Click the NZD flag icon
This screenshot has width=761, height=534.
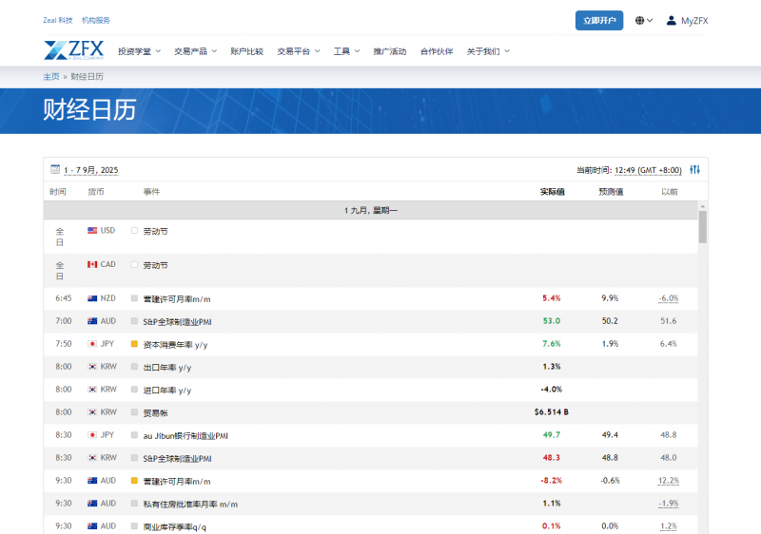coord(92,298)
